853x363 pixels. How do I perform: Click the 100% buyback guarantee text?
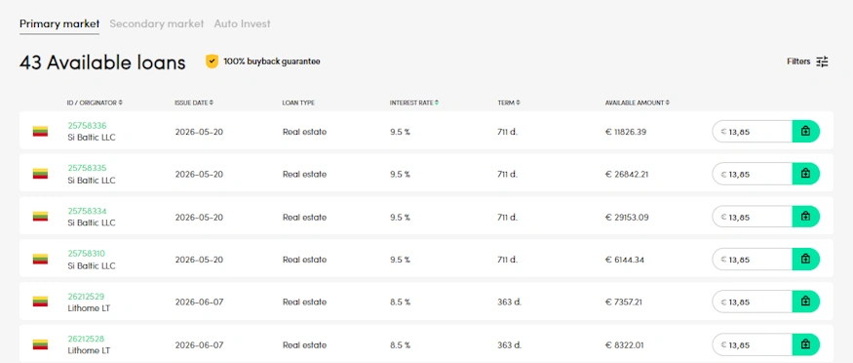point(271,61)
